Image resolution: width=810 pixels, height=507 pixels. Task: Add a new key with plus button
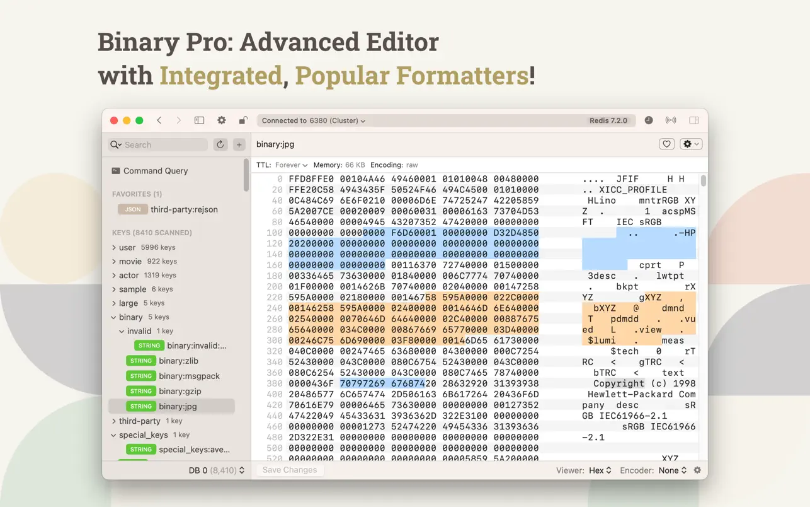click(239, 144)
